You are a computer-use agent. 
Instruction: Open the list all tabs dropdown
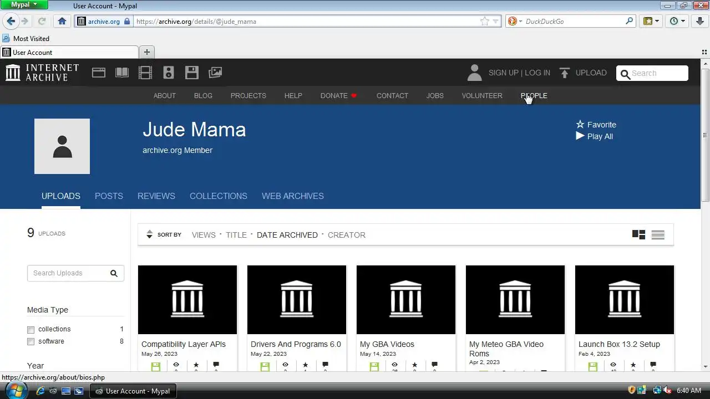click(705, 52)
